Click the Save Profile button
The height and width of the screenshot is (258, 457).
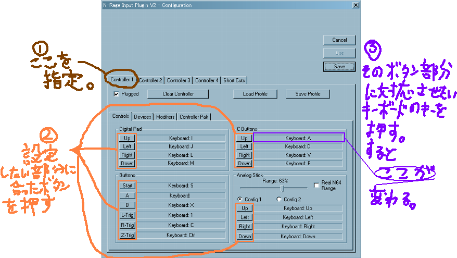pos(308,94)
